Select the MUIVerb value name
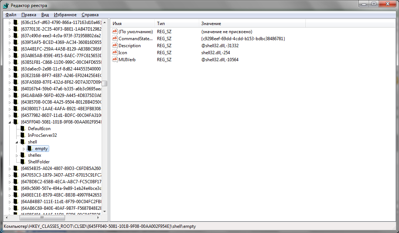399x233 pixels. 127,60
